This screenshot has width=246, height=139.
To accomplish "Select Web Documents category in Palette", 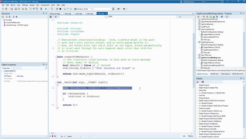I will [204, 108].
